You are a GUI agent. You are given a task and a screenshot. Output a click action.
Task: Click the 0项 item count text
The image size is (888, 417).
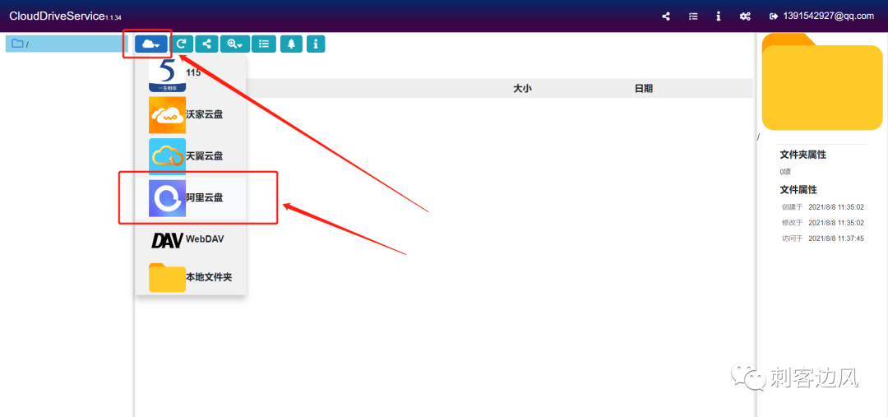tap(785, 172)
